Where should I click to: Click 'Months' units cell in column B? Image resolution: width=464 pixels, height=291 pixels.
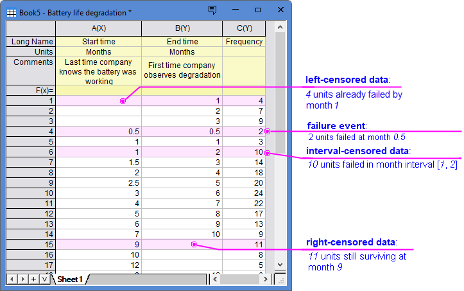(x=182, y=52)
